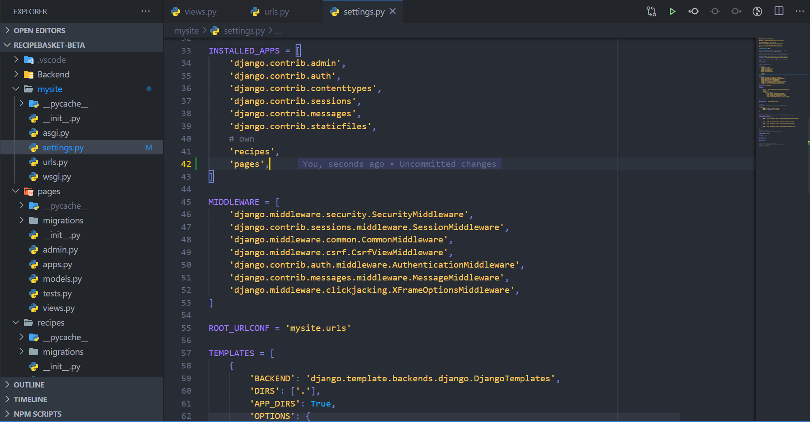Click the ellipsis breadcrumb after settings.py

[x=279, y=31]
